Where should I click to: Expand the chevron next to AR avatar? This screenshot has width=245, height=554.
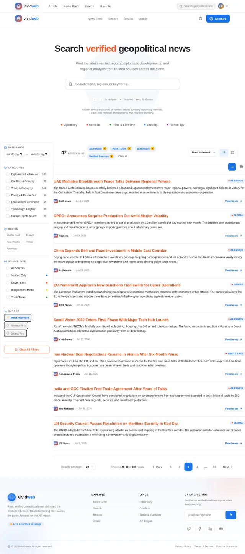pos(227,6)
